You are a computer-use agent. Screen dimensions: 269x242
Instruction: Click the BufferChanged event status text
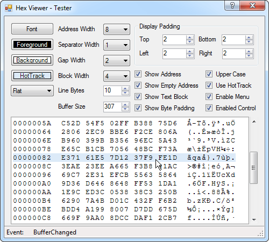(55, 232)
